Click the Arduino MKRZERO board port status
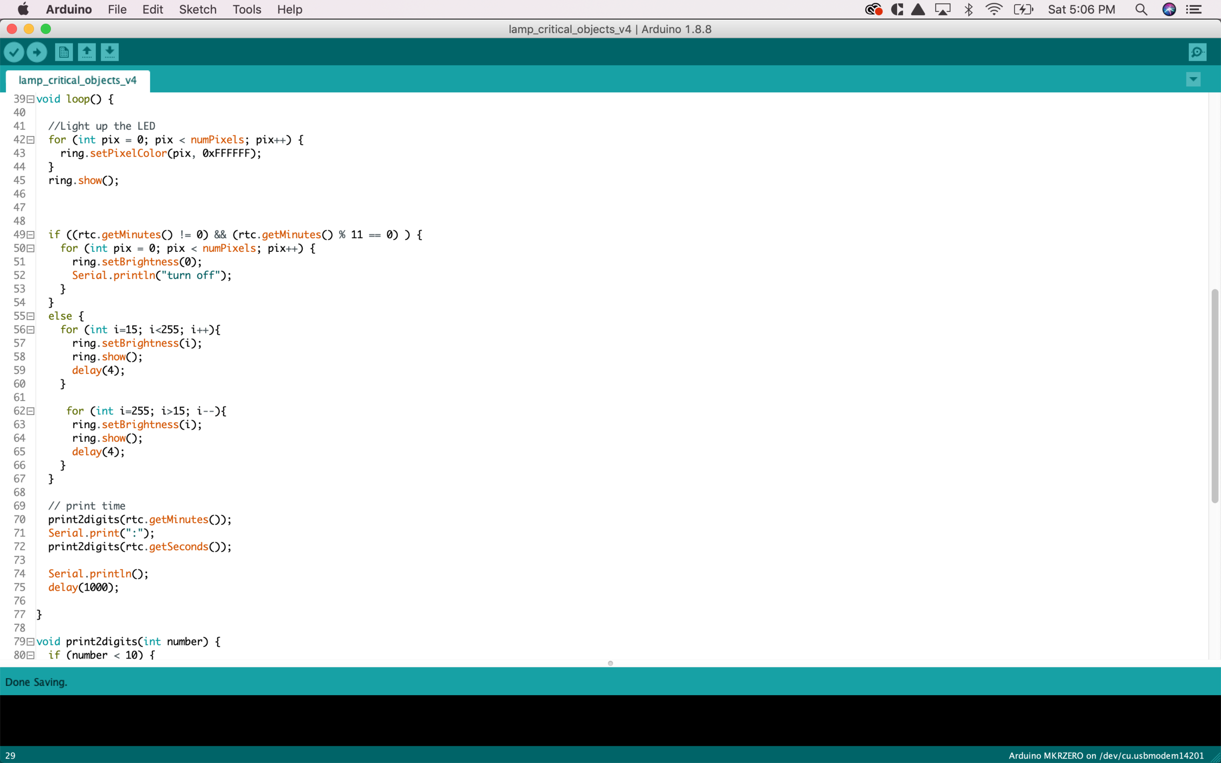Image resolution: width=1221 pixels, height=763 pixels. tap(1106, 755)
